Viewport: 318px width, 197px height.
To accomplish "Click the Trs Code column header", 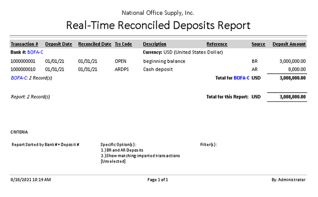I will pyautogui.click(x=123, y=44).
